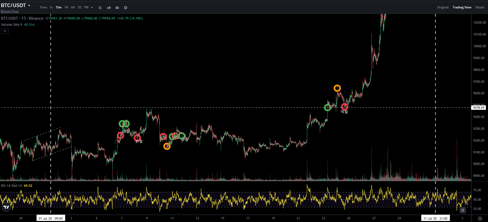Click the RSI 75.00 axis label
This screenshot has height=222, width=488.
[477, 190]
